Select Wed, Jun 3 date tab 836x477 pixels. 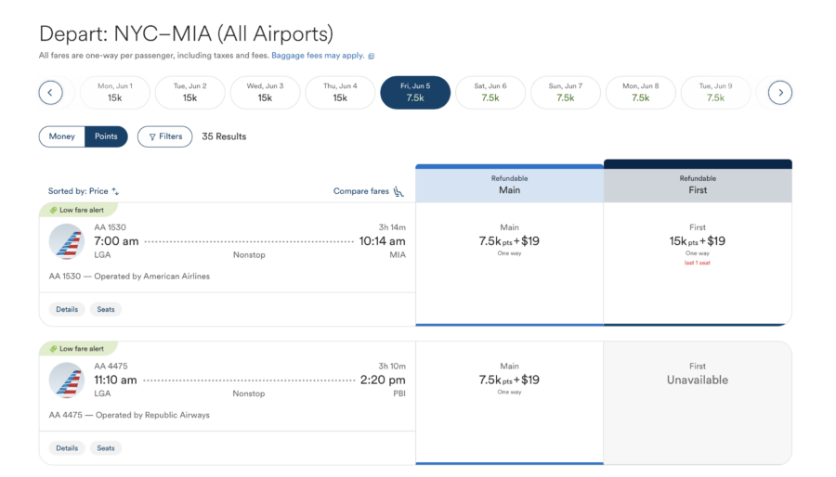click(x=265, y=93)
